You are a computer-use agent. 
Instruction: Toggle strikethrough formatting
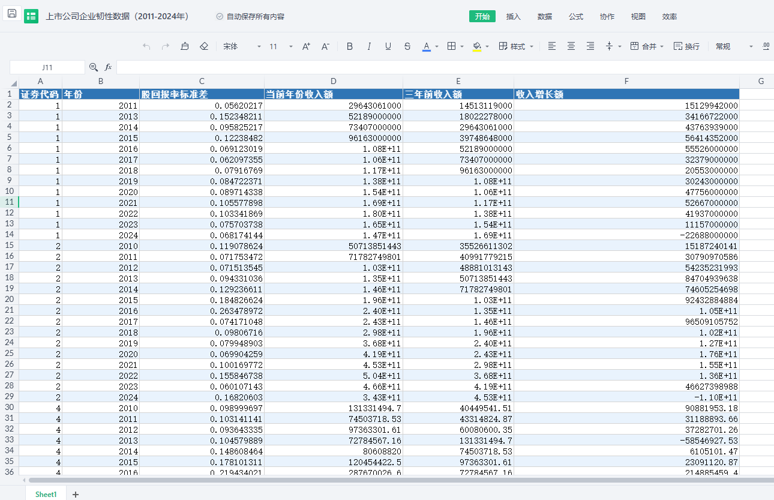pos(407,46)
